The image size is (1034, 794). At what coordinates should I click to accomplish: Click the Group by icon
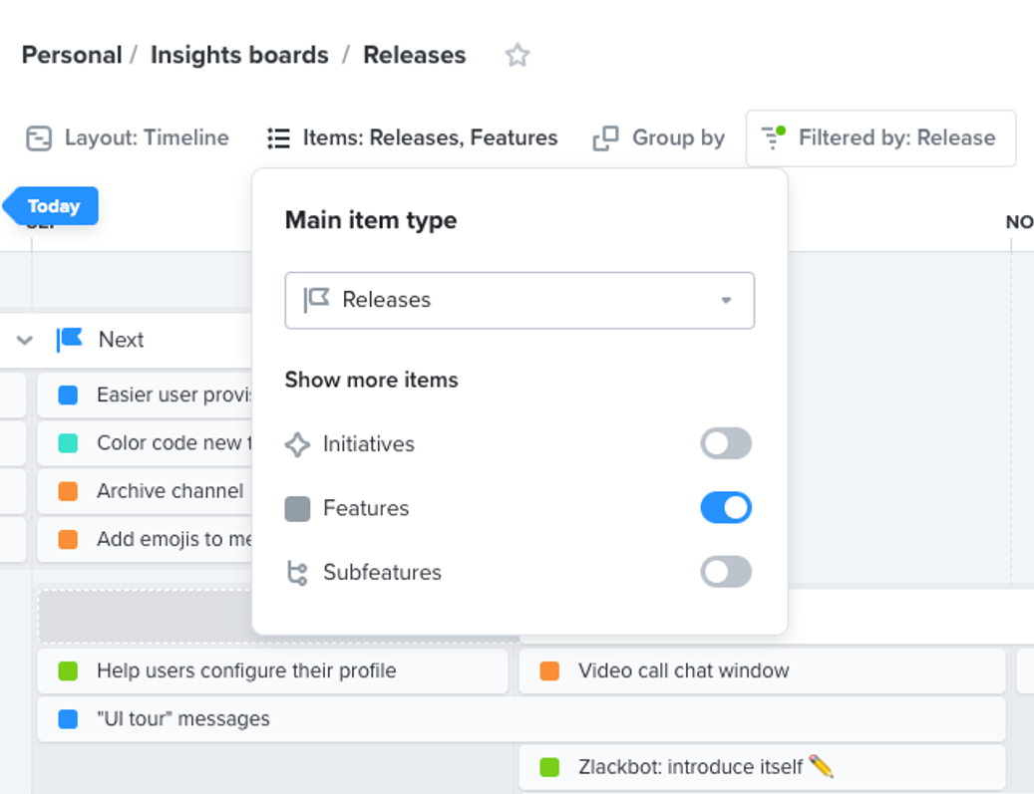[604, 137]
